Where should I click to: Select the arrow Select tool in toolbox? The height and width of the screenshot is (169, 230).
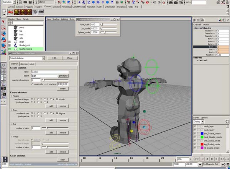click(x=3, y=21)
